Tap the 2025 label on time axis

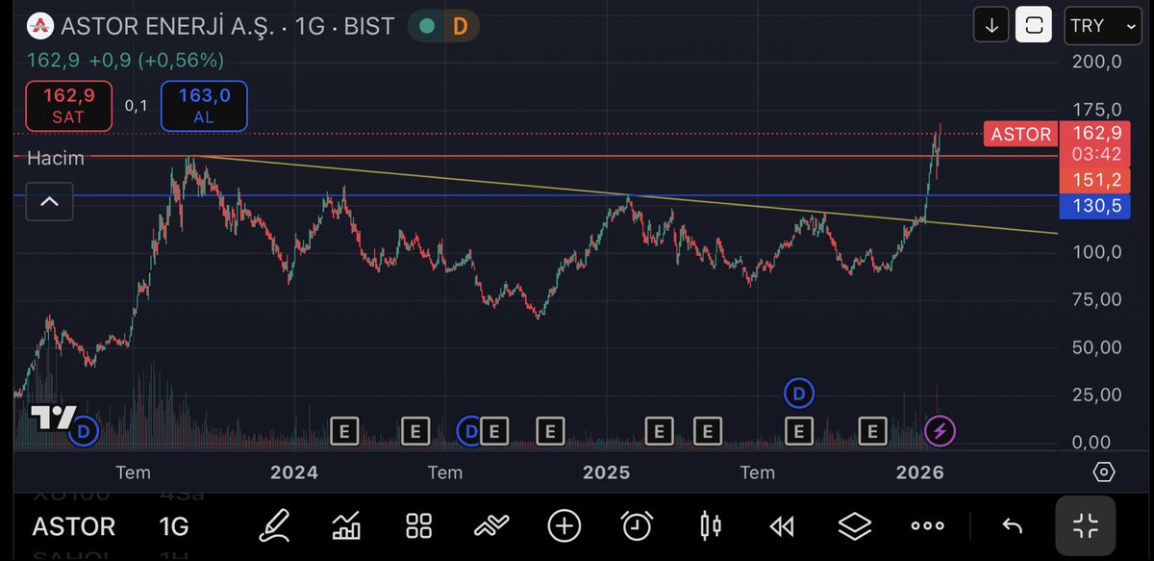[607, 472]
